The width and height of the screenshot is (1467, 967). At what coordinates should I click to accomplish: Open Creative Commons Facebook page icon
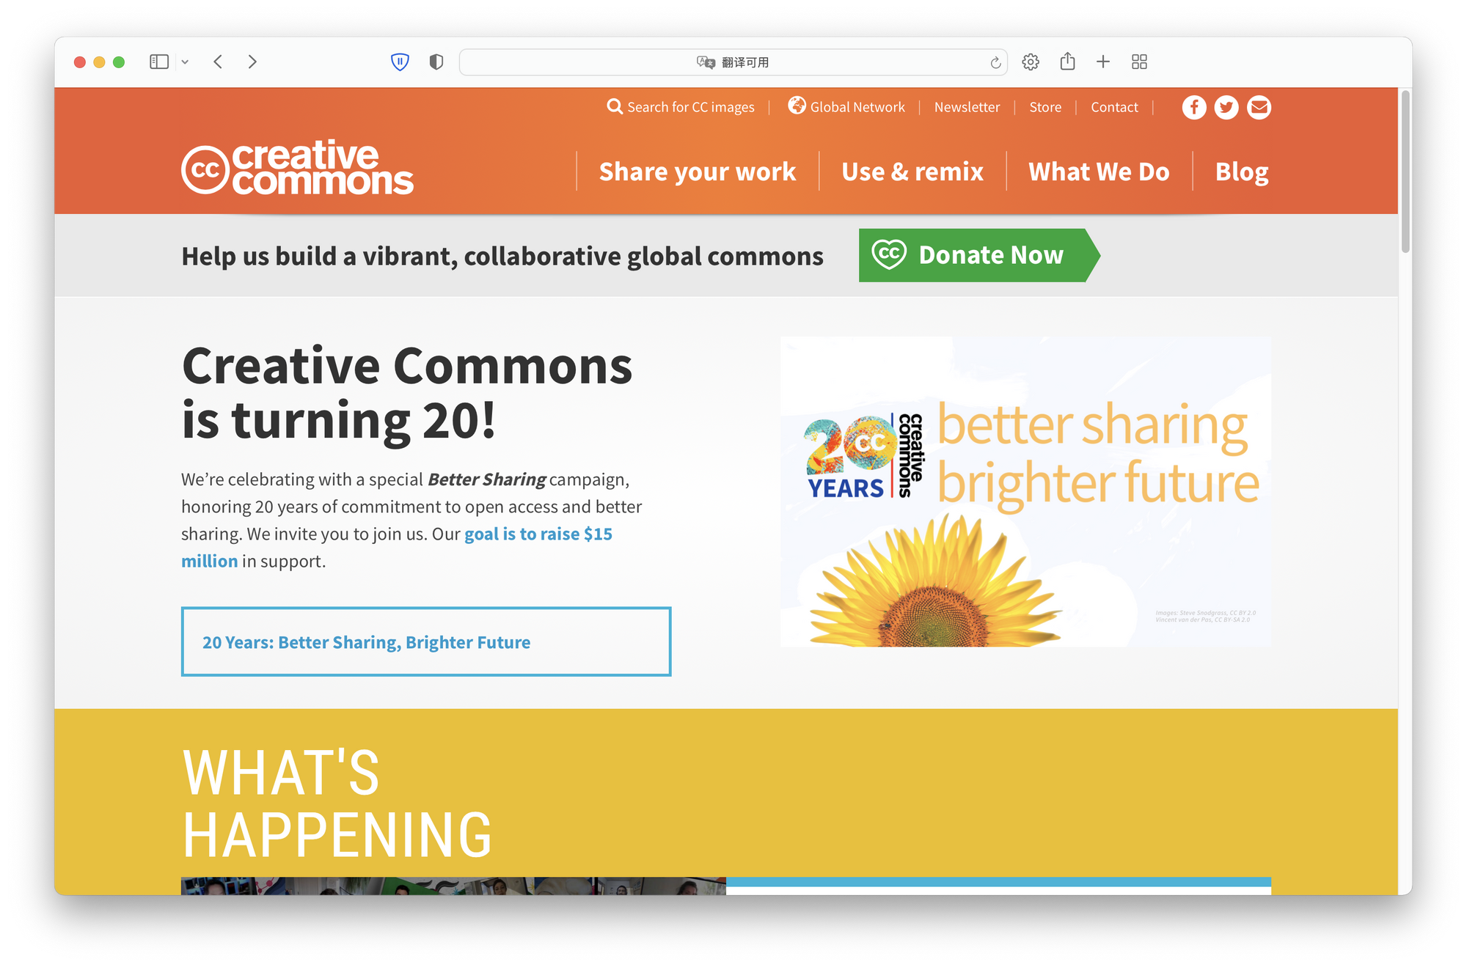1194,108
